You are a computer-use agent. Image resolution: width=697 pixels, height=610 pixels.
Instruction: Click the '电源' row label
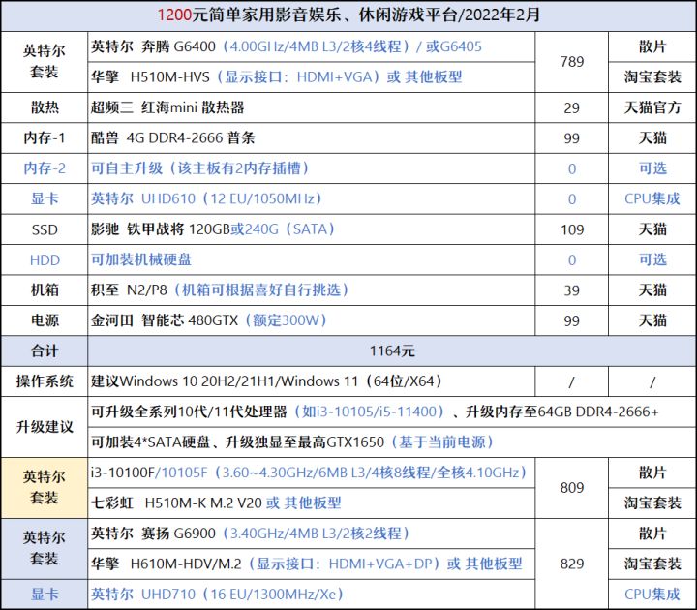(x=45, y=320)
